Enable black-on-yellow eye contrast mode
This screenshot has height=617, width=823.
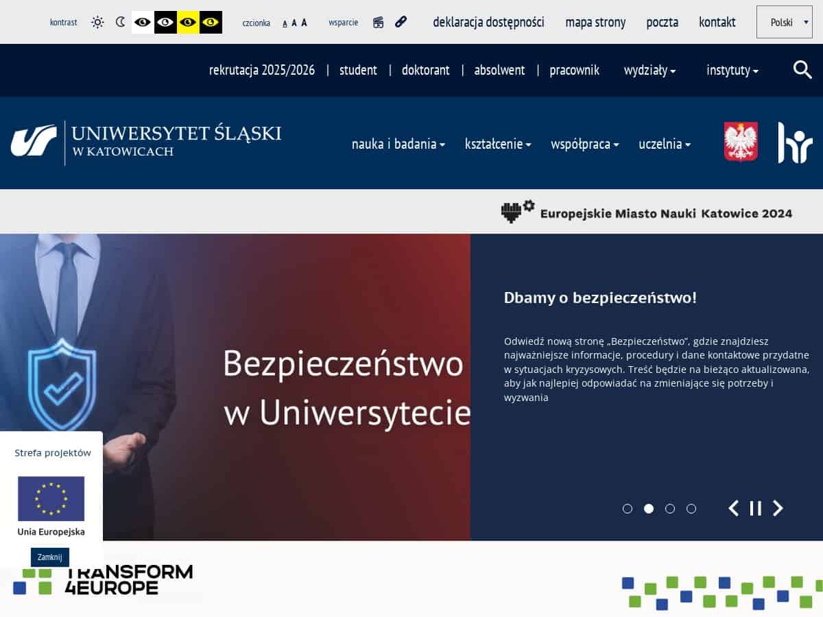188,22
